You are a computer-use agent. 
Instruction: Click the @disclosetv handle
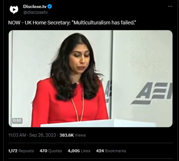point(35,12)
